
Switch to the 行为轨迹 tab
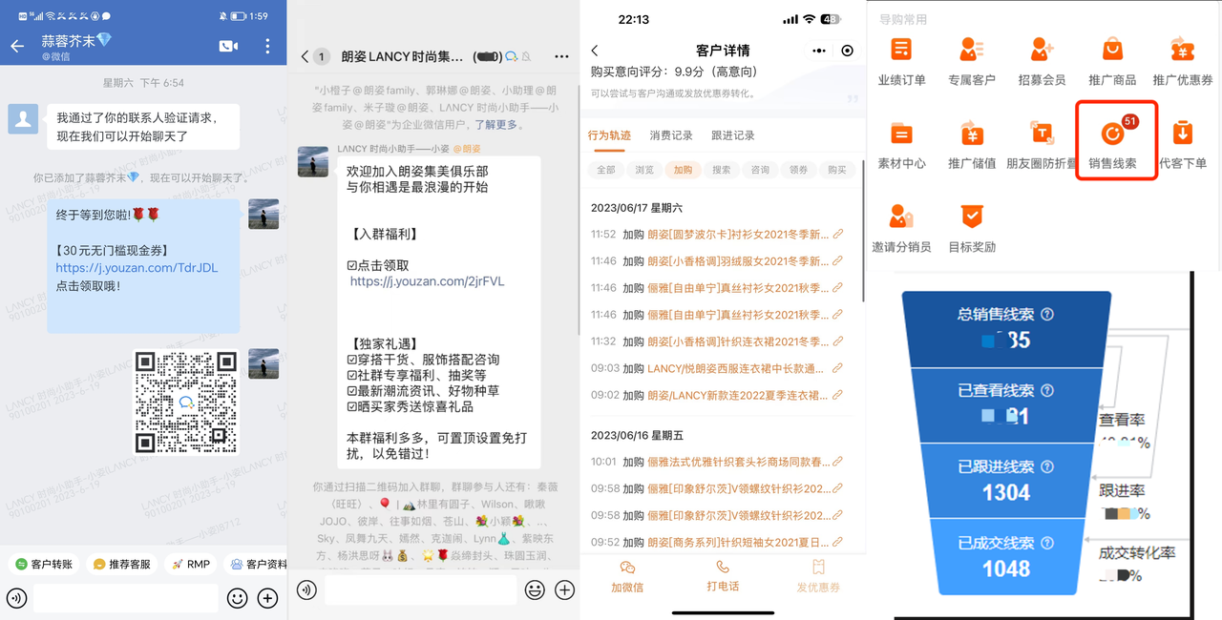[609, 135]
